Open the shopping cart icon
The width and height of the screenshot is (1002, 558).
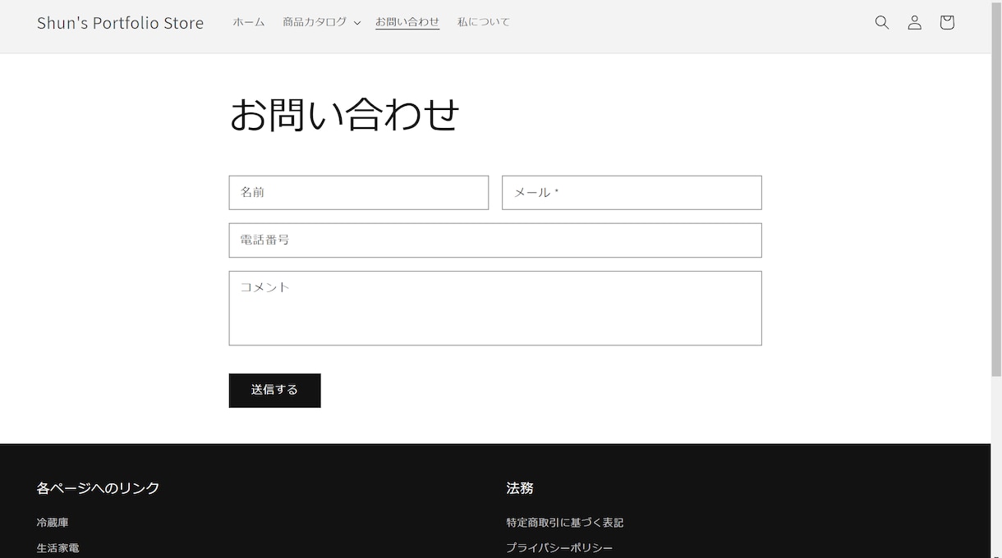tap(947, 23)
